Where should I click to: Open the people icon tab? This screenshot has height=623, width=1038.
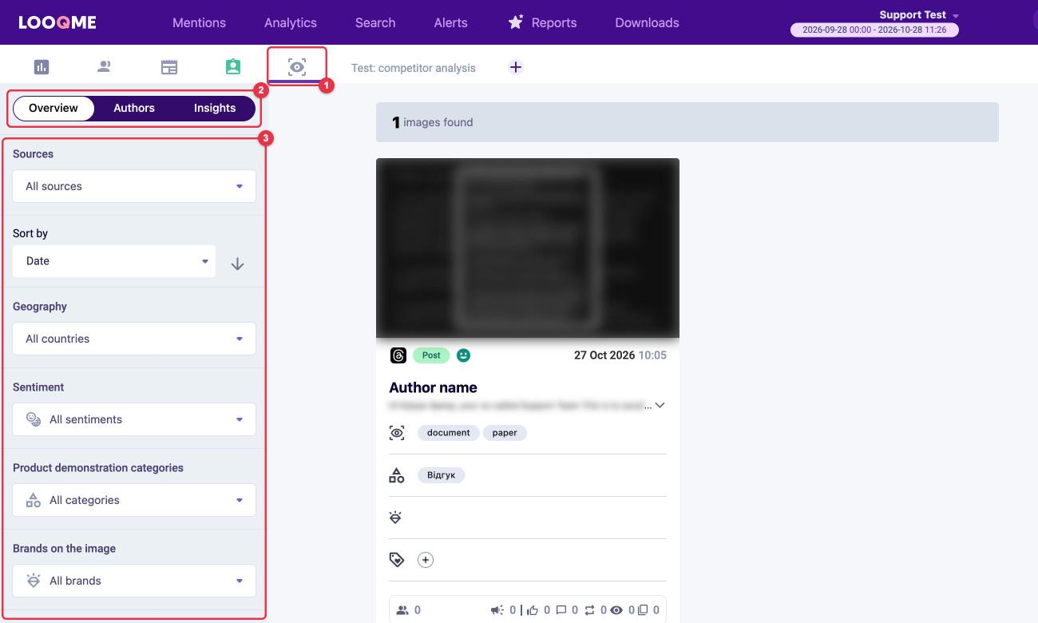click(104, 67)
